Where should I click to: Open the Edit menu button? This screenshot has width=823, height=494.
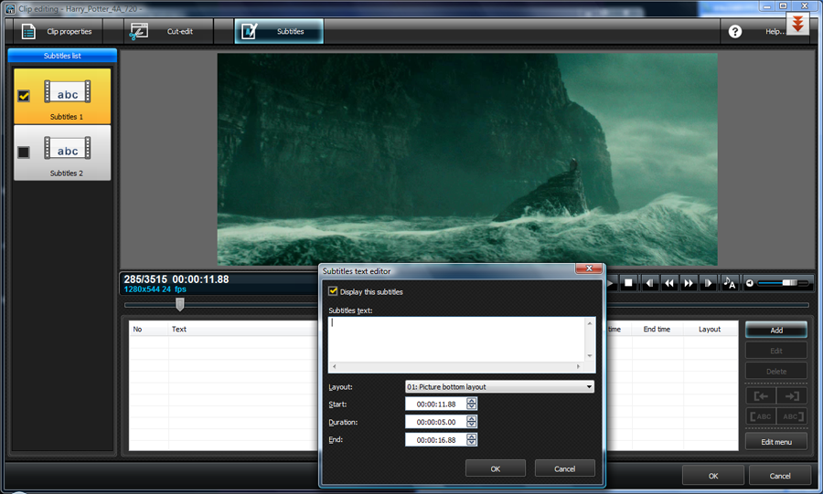coord(776,442)
